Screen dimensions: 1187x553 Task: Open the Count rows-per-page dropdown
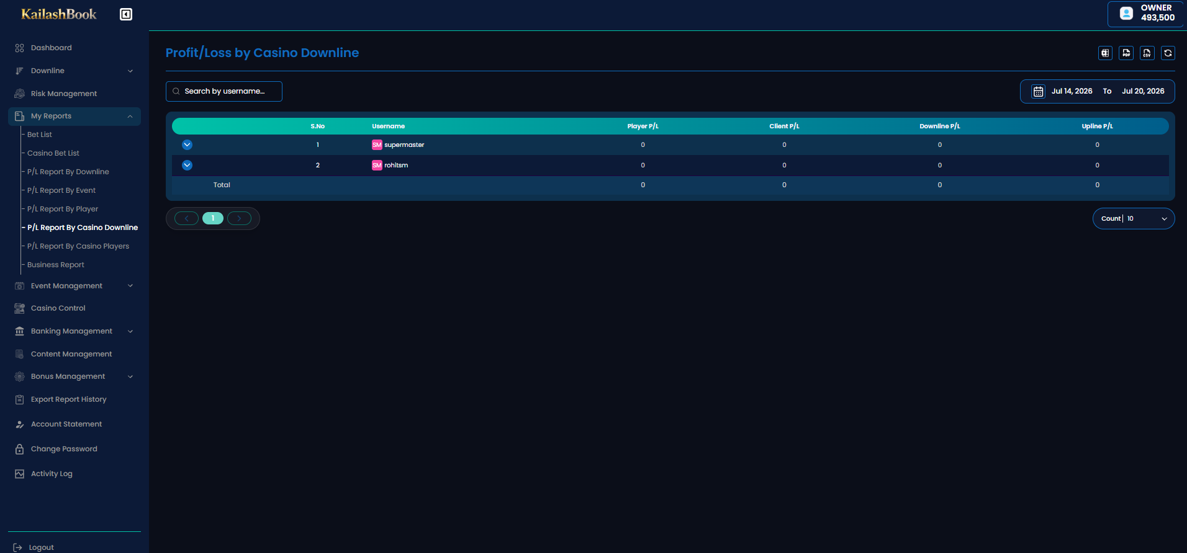1134,219
